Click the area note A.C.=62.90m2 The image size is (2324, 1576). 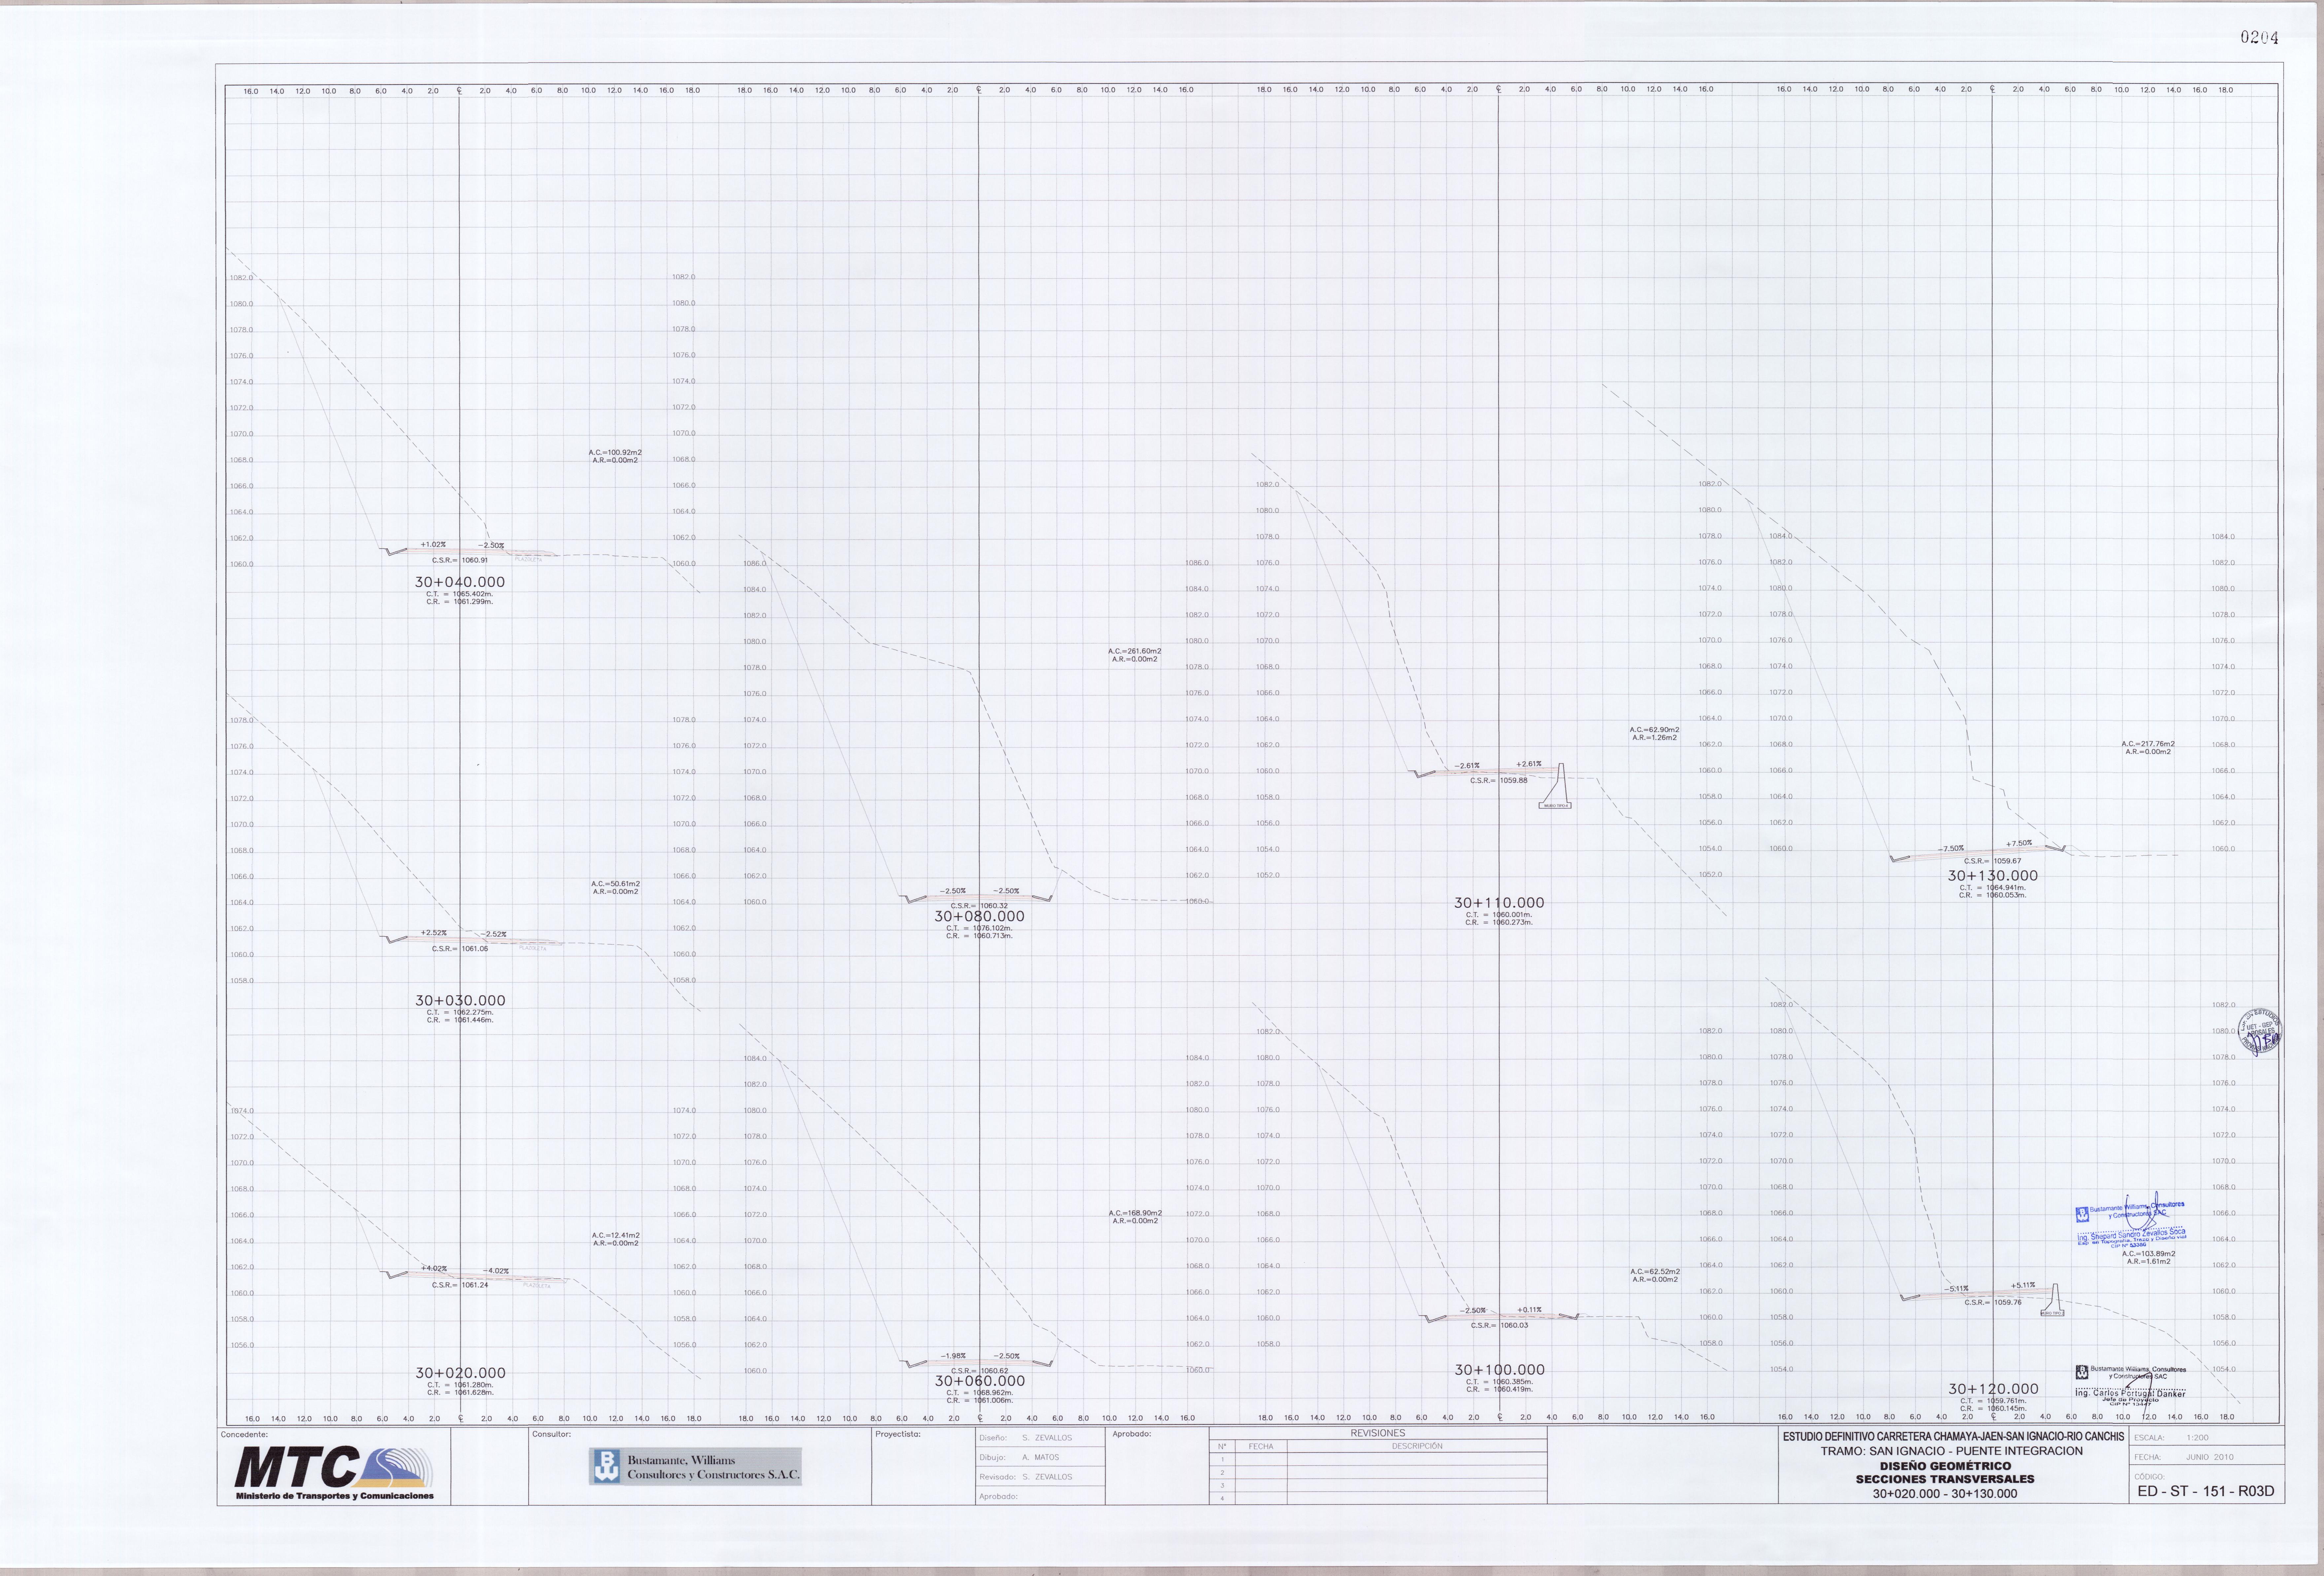tap(1655, 730)
